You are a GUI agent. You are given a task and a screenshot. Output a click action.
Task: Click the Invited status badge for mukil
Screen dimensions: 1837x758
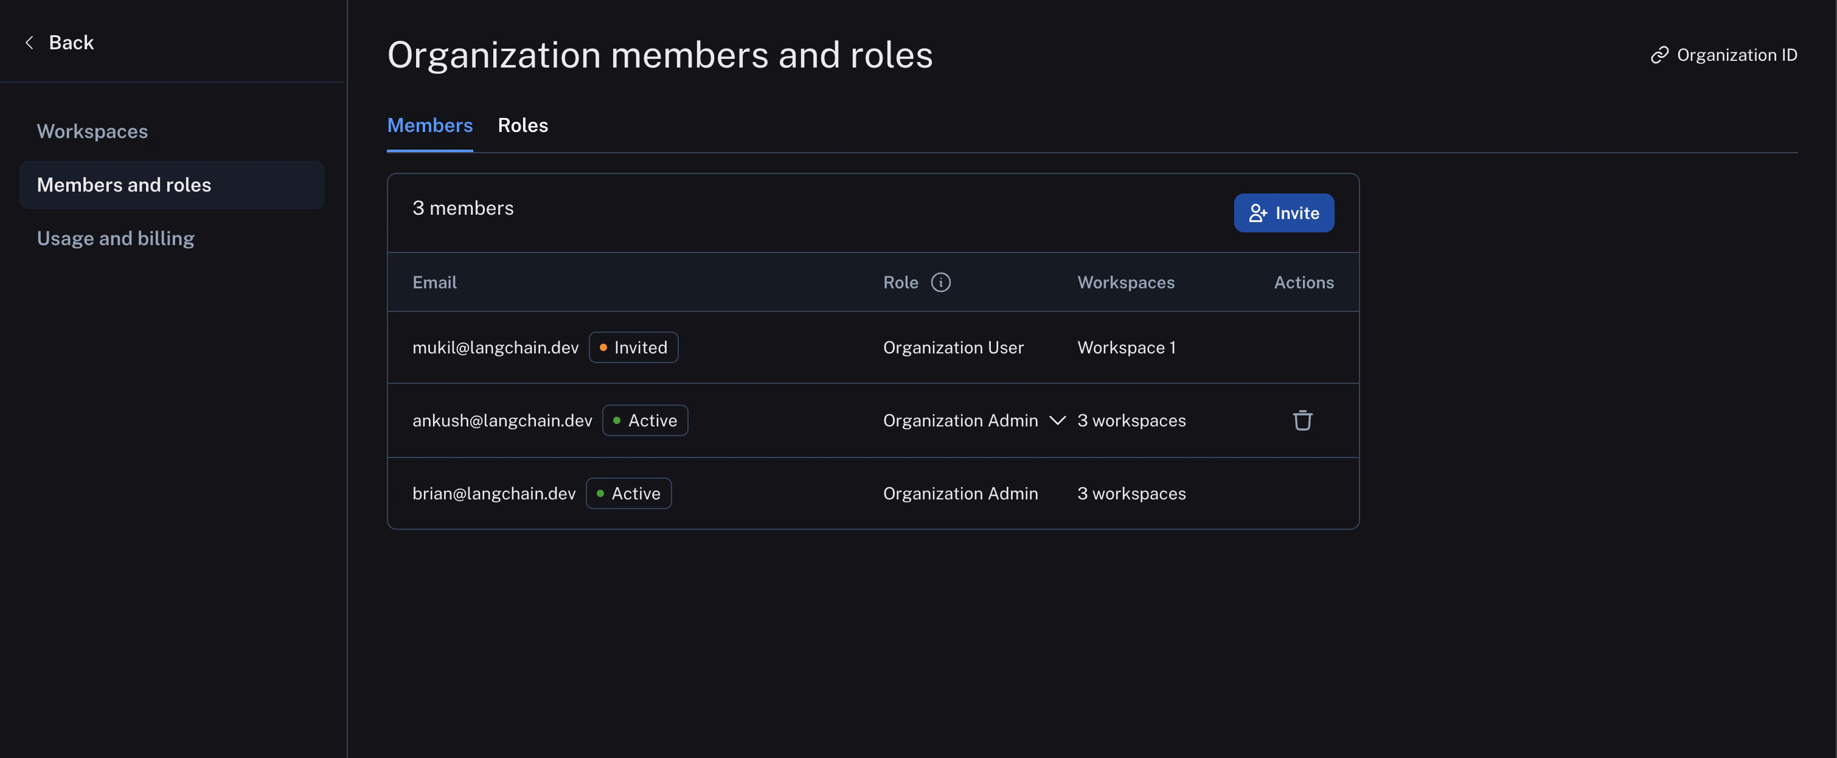point(633,347)
